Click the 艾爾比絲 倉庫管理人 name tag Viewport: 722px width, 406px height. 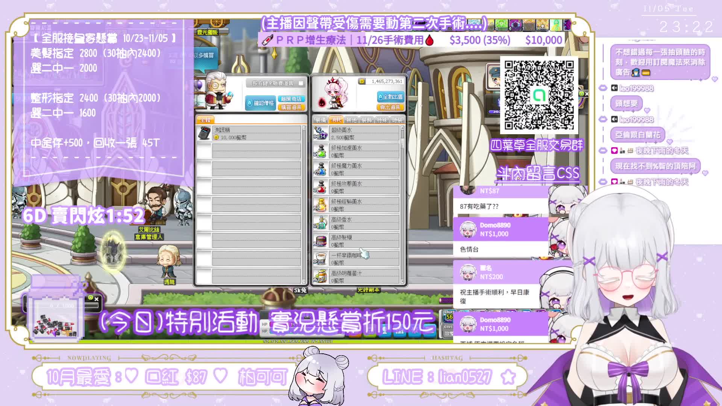(149, 233)
